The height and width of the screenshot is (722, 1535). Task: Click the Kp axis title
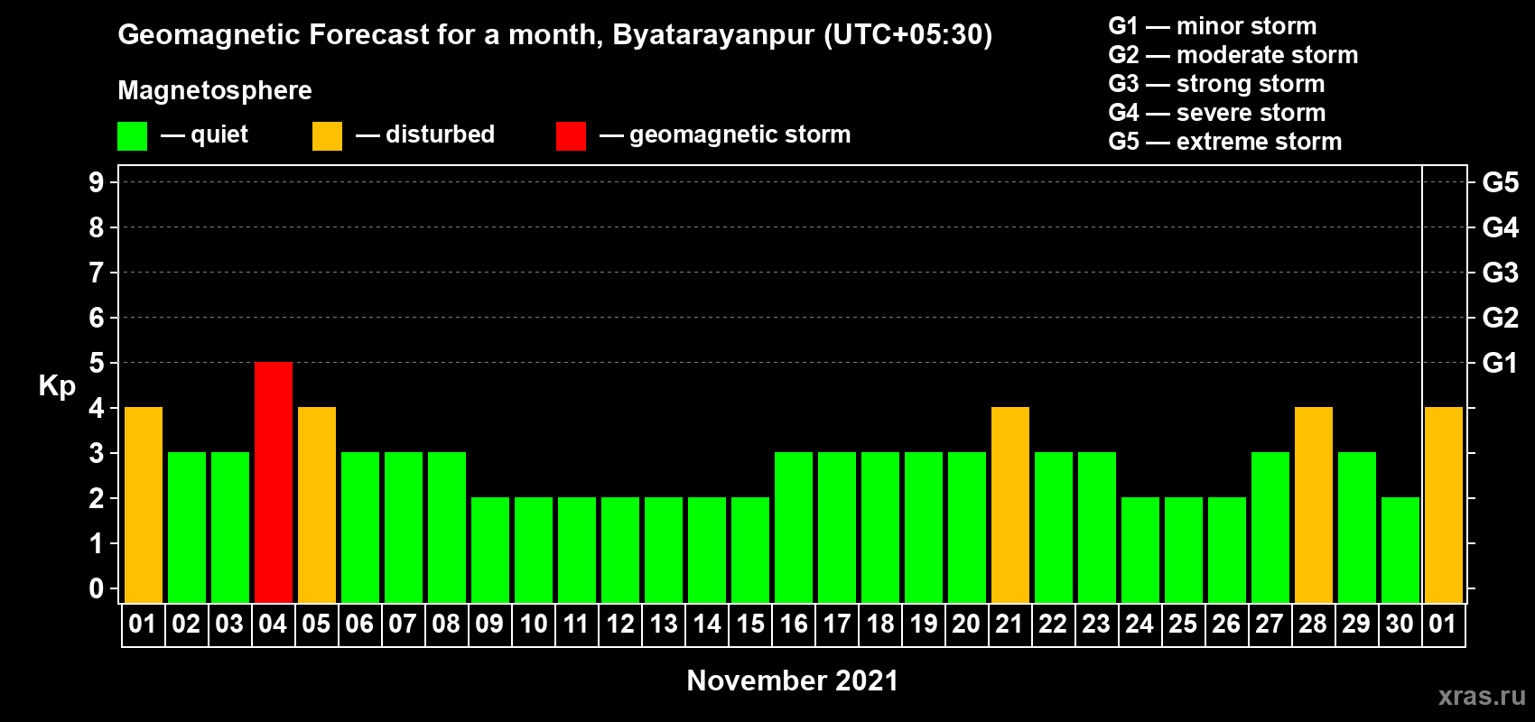[x=57, y=386]
